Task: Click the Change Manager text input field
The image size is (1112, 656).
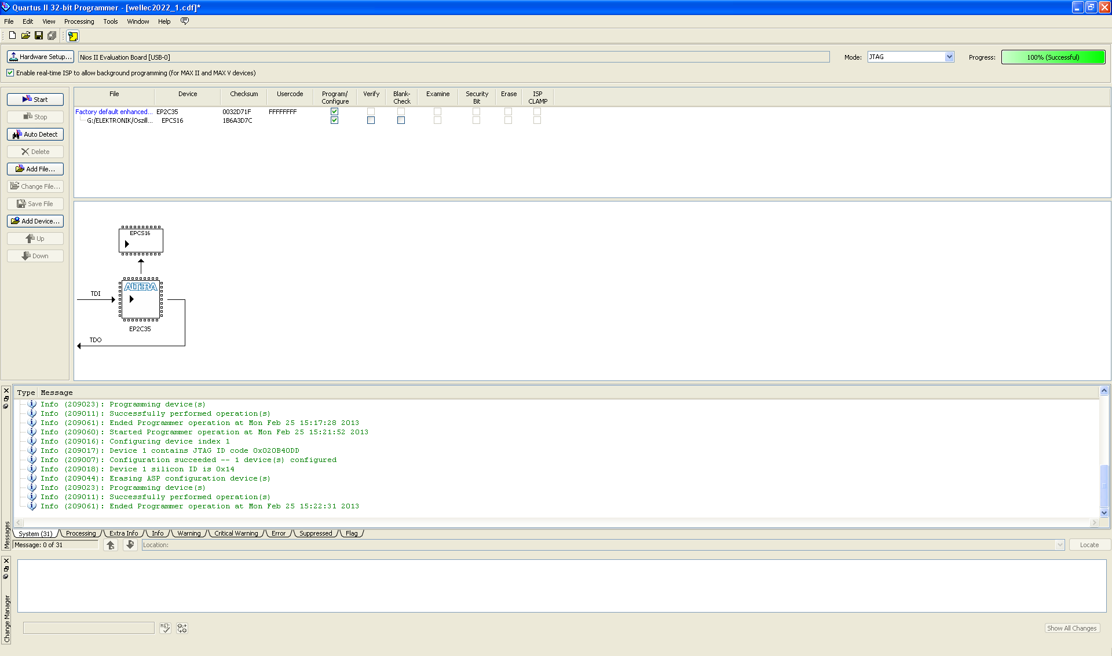Action: (x=89, y=628)
